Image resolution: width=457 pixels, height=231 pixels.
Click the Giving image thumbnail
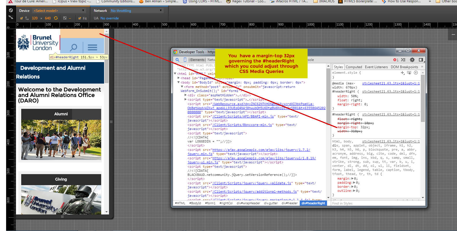[x=61, y=200]
